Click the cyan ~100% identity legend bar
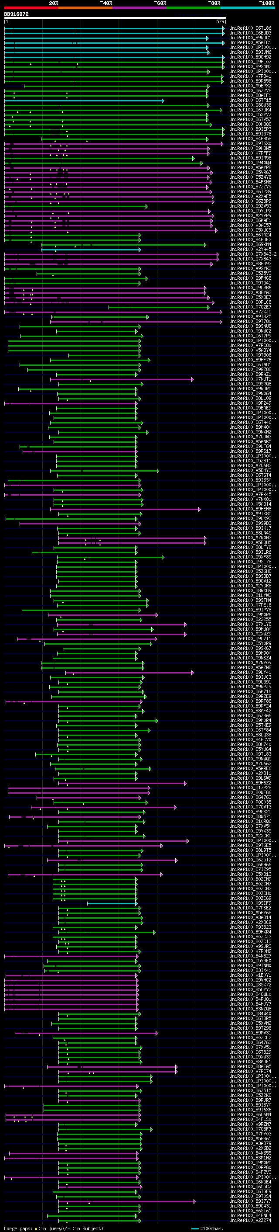The height and width of the screenshot is (1232, 279). [248, 8]
